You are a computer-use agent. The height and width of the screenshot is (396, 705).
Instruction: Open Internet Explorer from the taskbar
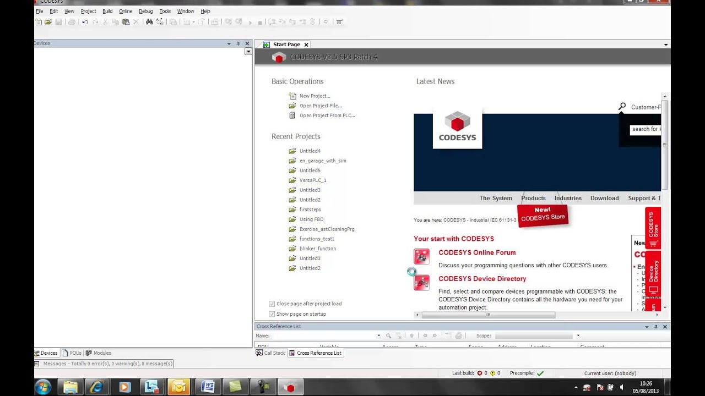pos(96,387)
